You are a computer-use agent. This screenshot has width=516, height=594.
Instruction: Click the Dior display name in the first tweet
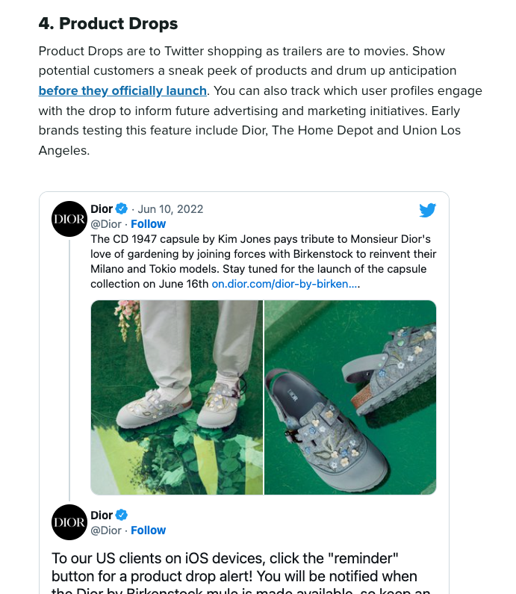(x=102, y=209)
